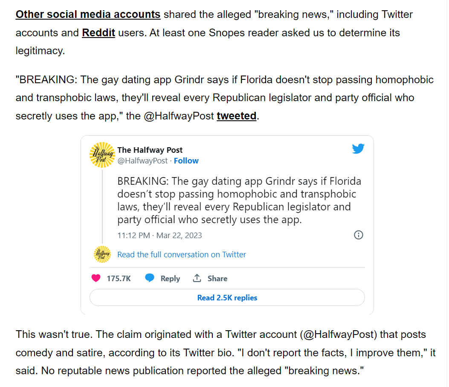Screen dimensions: 449x387
Task: Click the Twitter bird logo icon
Action: click(358, 148)
